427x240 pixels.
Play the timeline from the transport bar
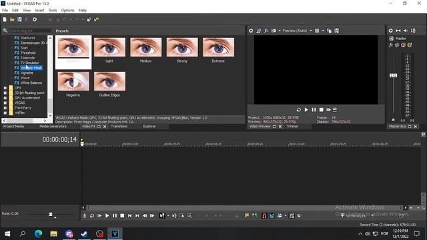click(x=107, y=216)
